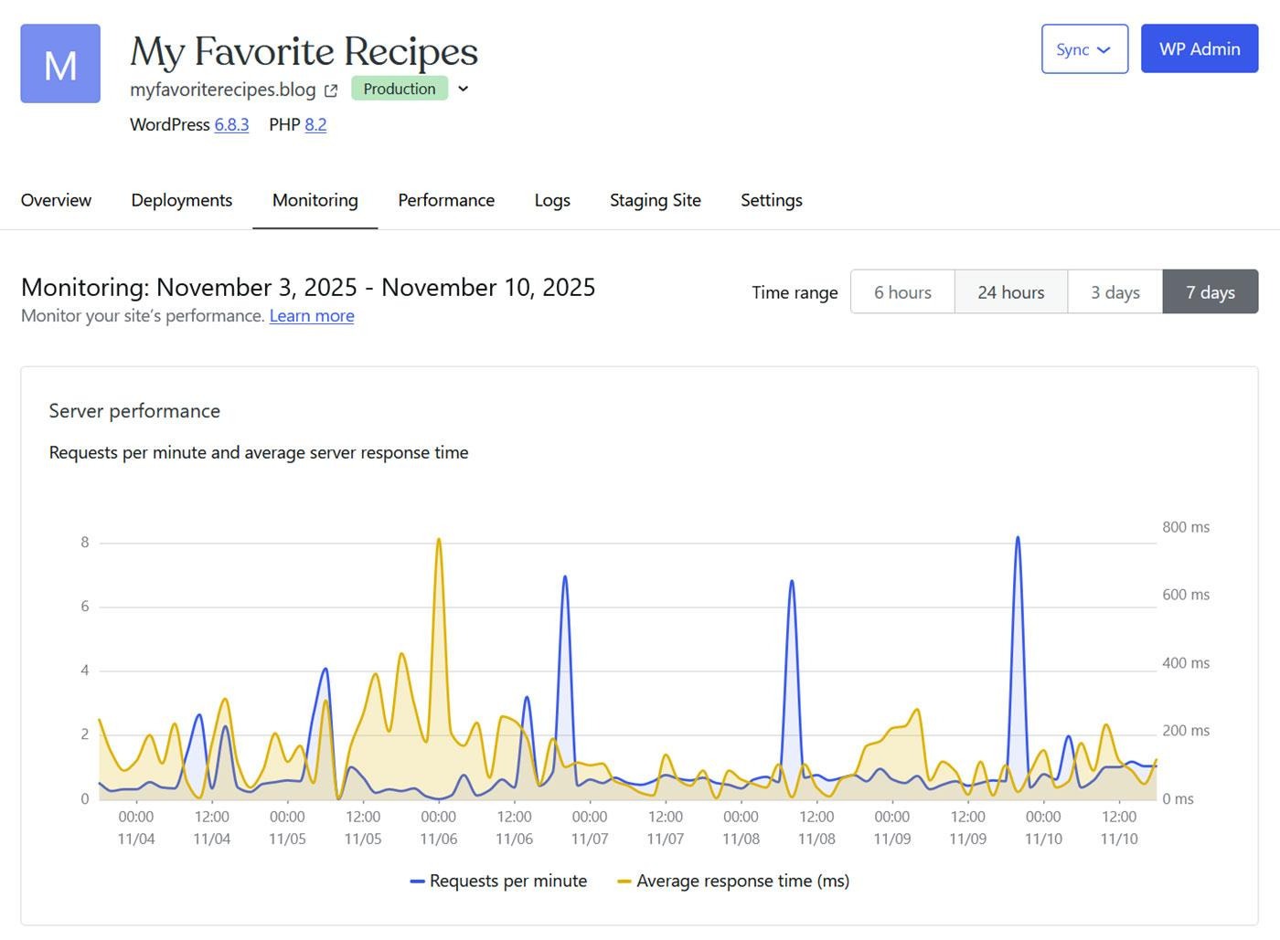Screen dimensions: 1280x940
Task: Toggle Average response time legend series
Action: coord(734,881)
